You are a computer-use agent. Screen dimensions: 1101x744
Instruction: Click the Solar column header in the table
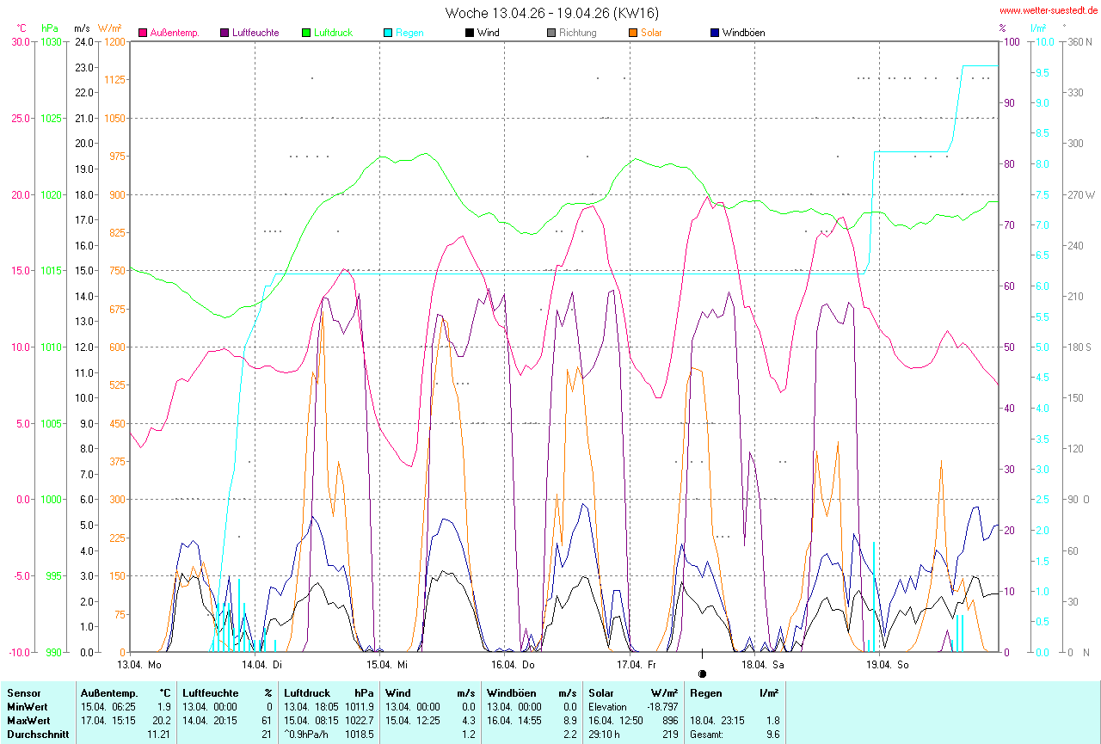601,692
